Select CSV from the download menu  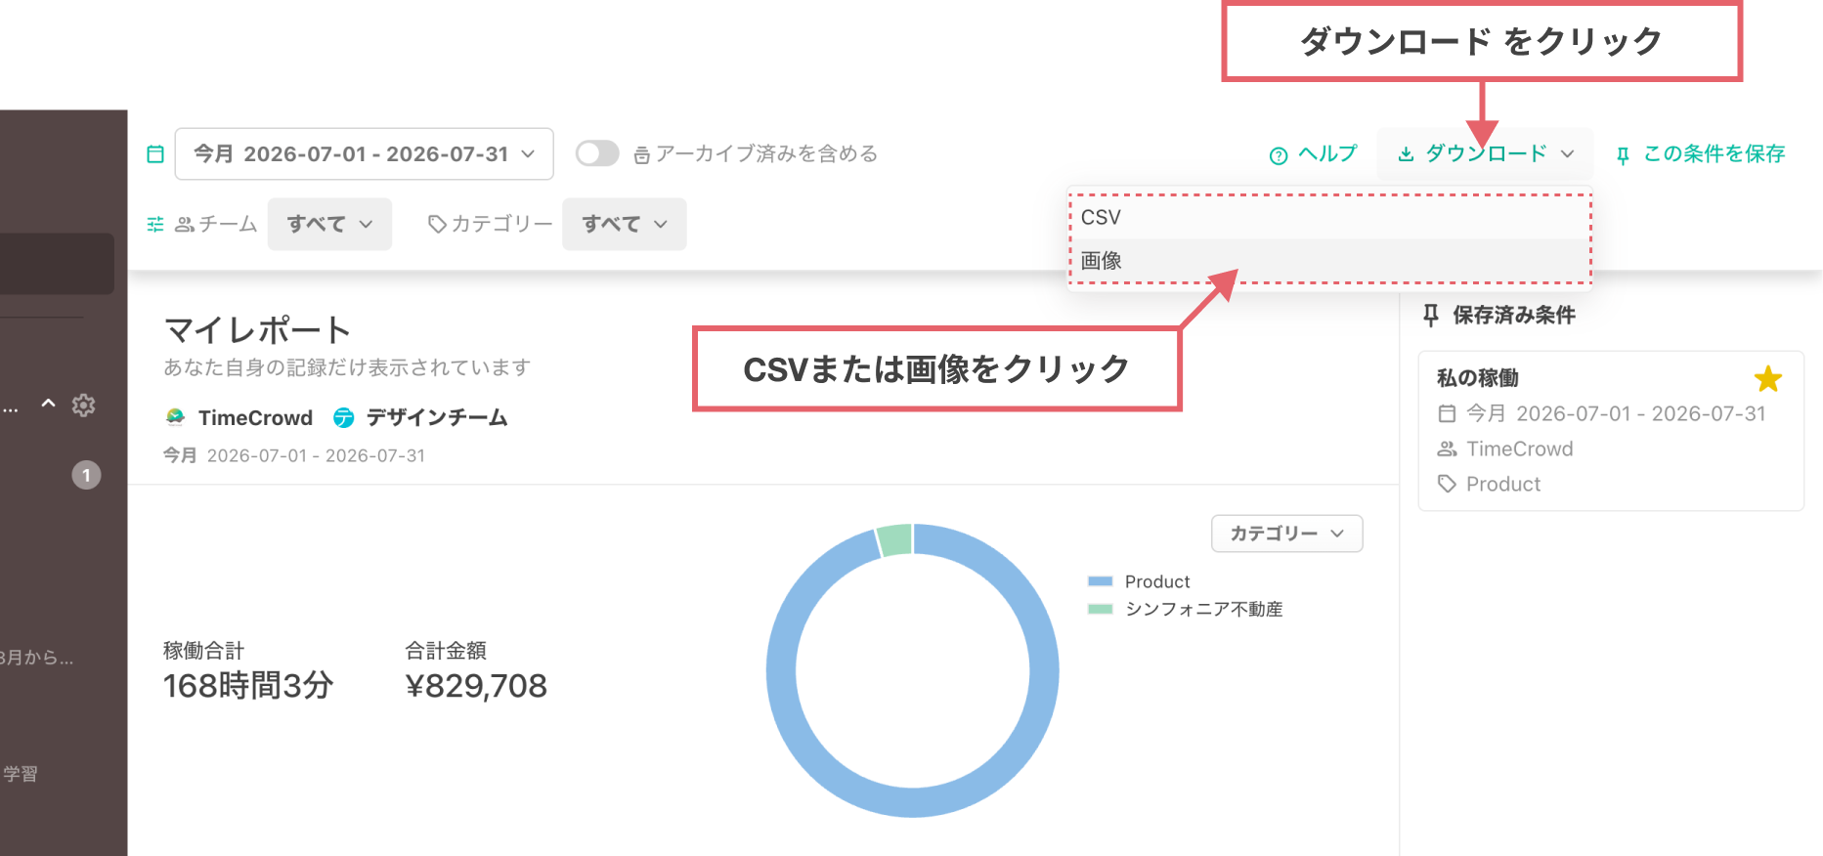pos(1329,217)
